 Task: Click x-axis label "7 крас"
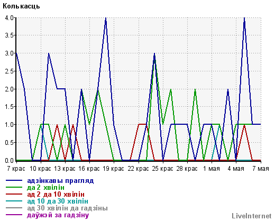click(16, 169)
